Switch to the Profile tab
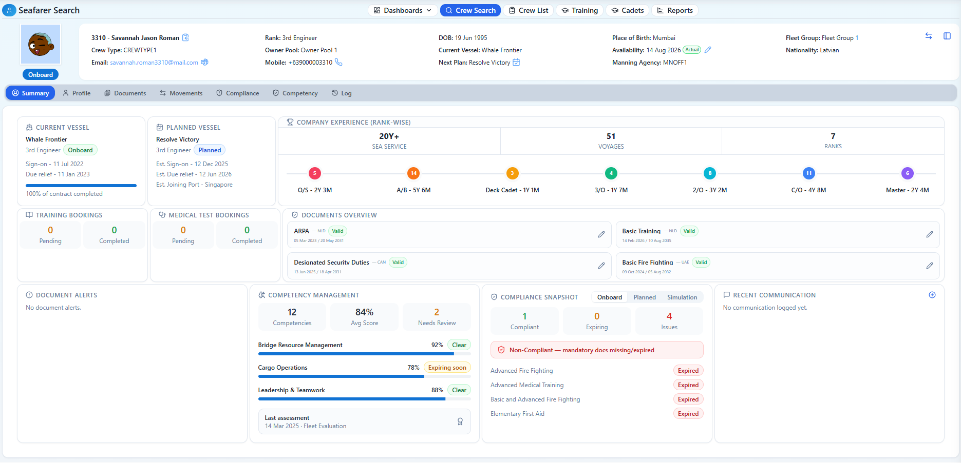The image size is (961, 463). 77,93
